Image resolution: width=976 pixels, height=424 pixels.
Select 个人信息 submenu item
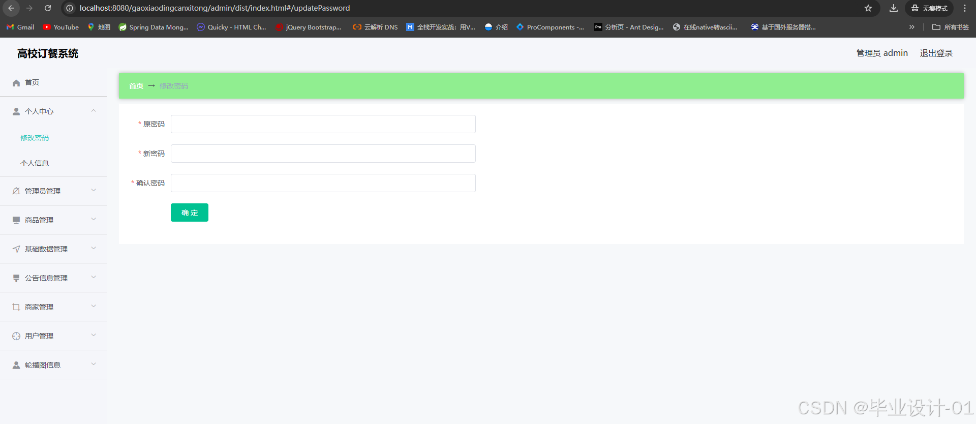click(35, 163)
